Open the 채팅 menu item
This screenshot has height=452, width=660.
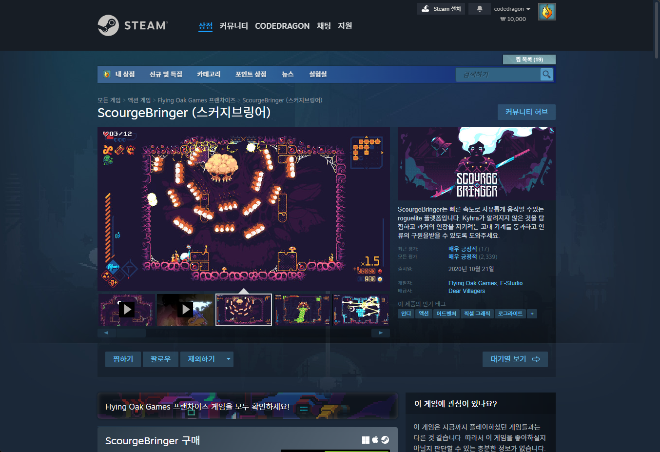click(x=324, y=26)
